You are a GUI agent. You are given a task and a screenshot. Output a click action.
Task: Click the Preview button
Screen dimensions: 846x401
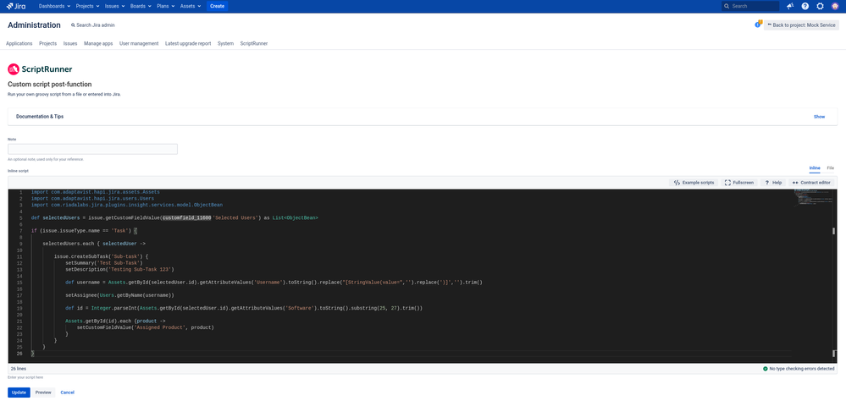[43, 393]
